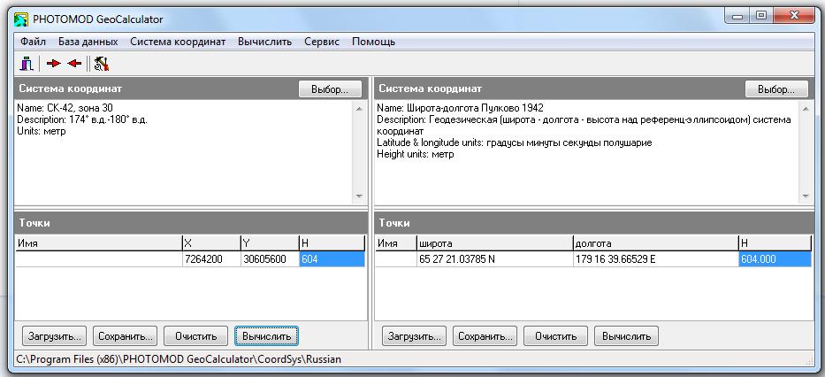The image size is (825, 377).
Task: Click the empty Имя cell in left table row
Action: 98,259
